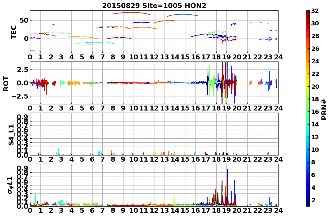
Task: Click the σφL1 y-axis label
Action: (10, 185)
